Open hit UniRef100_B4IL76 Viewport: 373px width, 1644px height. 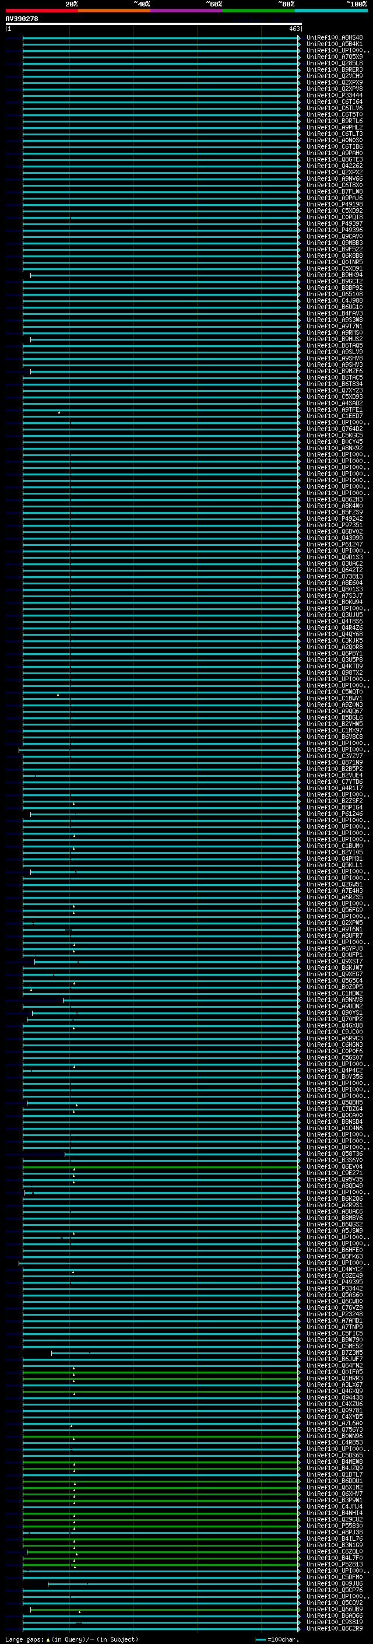(x=335, y=1538)
